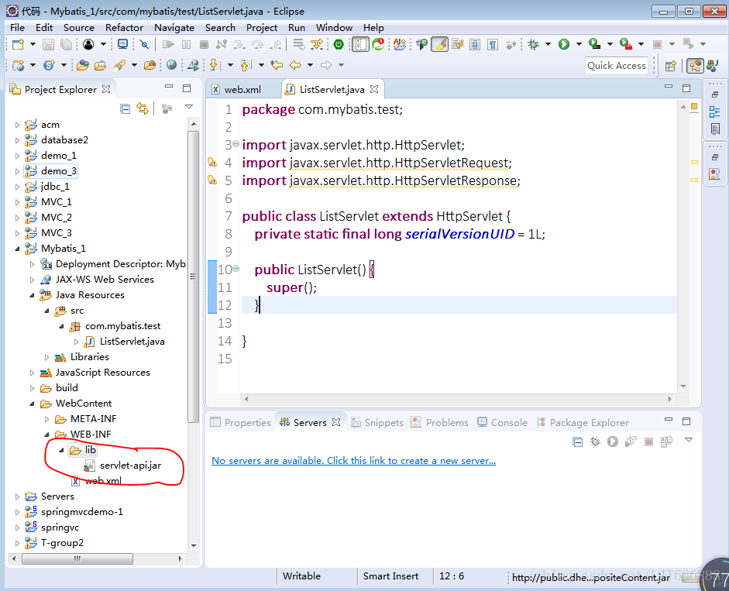Open the Refactor menu
The height and width of the screenshot is (591, 729).
[x=124, y=27]
